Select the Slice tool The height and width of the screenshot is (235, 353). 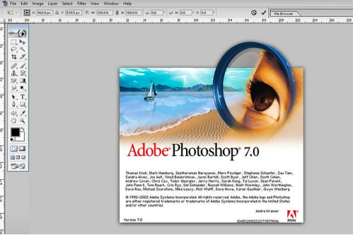click(22, 57)
